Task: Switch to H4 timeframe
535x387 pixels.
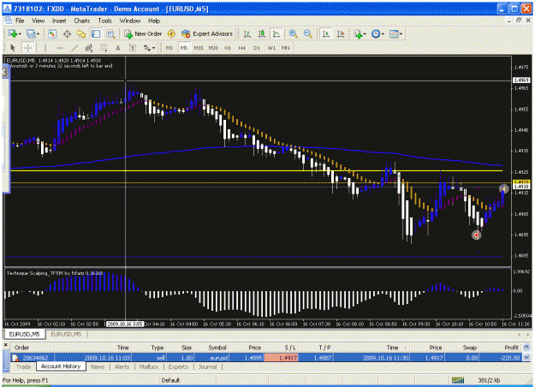Action: pyautogui.click(x=242, y=48)
